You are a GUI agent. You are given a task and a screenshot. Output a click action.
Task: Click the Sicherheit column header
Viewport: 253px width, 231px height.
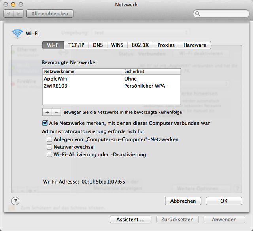tap(152, 71)
